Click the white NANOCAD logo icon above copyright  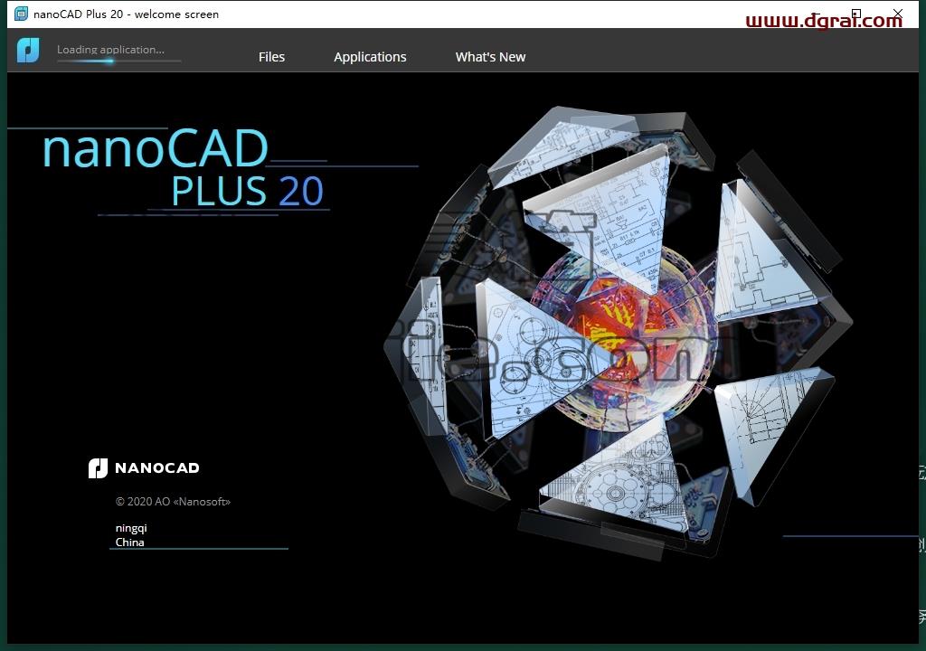pyautogui.click(x=98, y=467)
